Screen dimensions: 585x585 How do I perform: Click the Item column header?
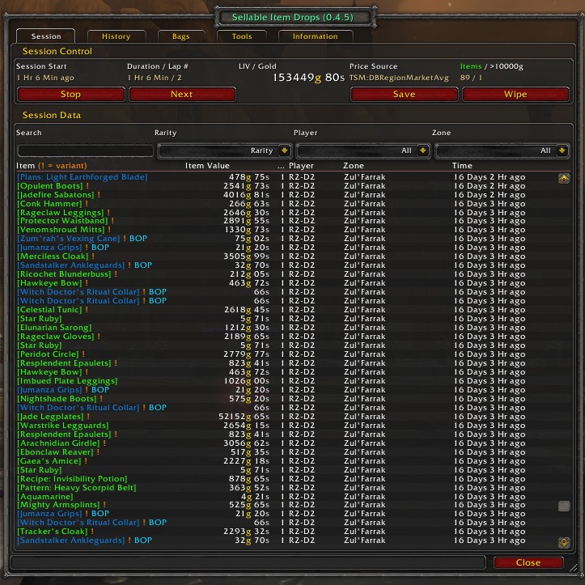click(x=51, y=166)
